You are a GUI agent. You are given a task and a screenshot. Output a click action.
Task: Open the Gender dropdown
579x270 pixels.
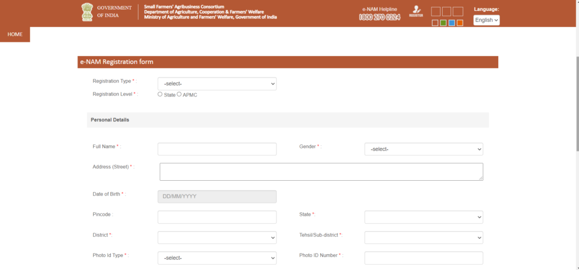424,149
